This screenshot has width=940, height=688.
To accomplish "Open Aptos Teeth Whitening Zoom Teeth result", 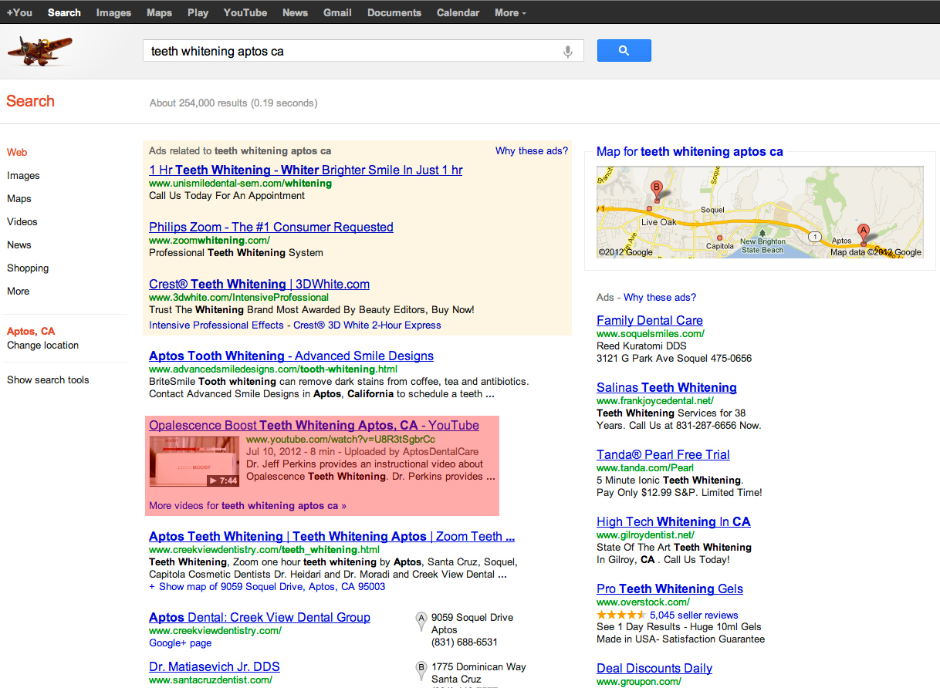I will pos(332,536).
